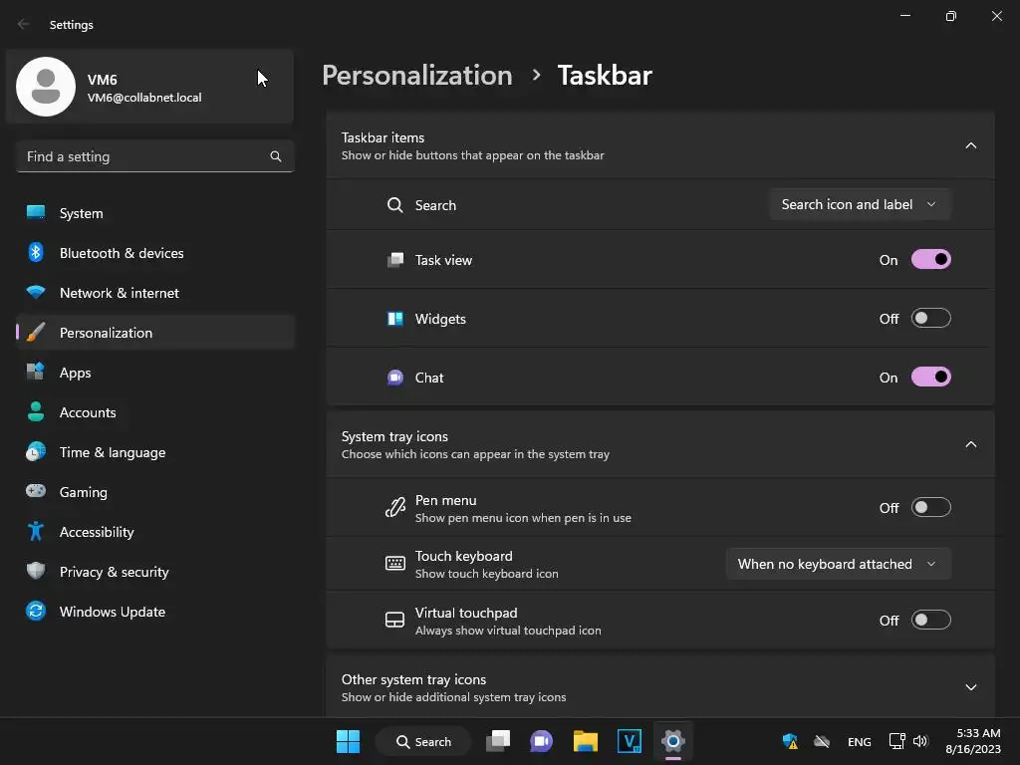
Task: Open the System settings category
Action: tap(82, 213)
